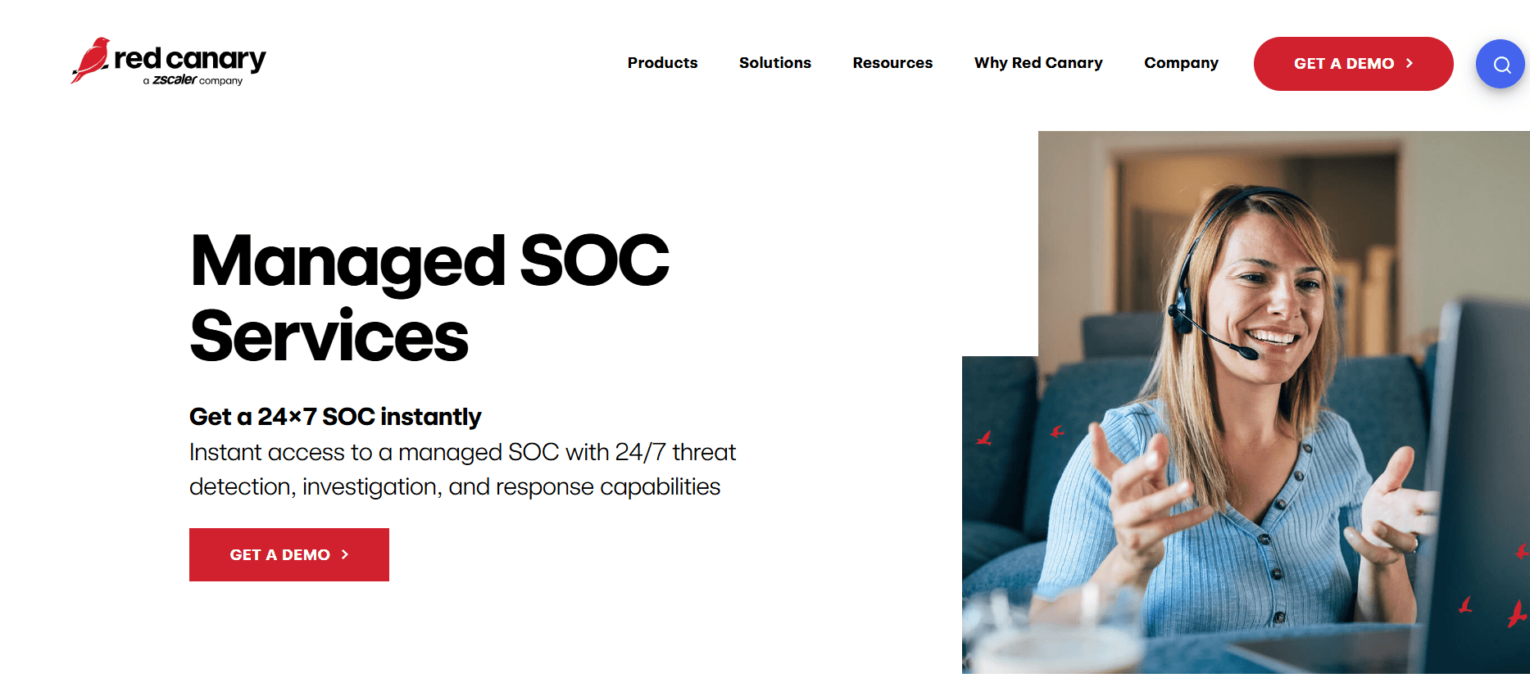Open the Products navigation menu
Viewport: 1530px width, 678px height.
click(x=662, y=63)
